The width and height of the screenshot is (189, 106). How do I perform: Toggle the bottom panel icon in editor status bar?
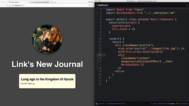click(x=97, y=104)
